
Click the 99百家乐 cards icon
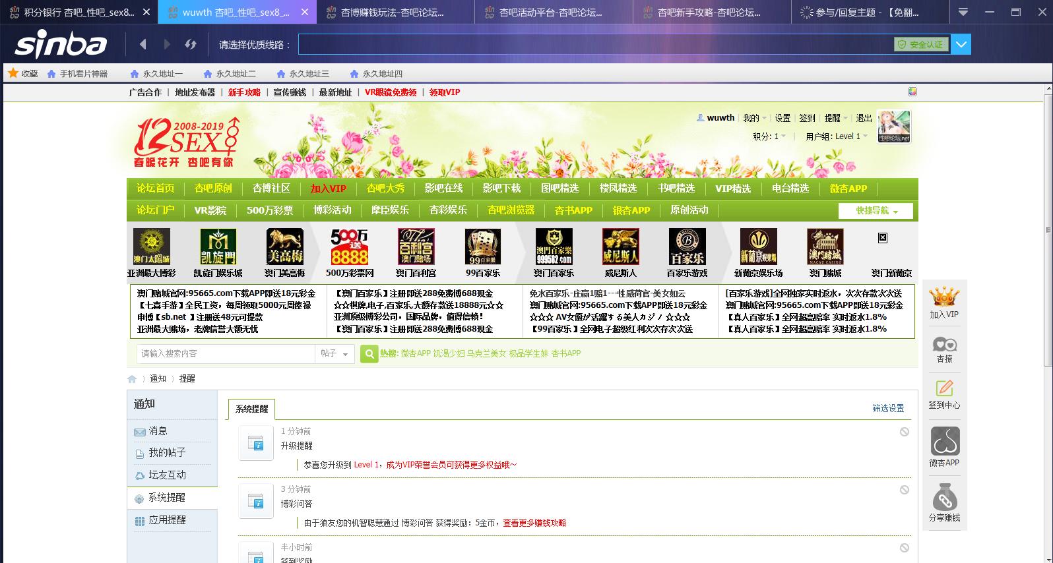tap(483, 247)
